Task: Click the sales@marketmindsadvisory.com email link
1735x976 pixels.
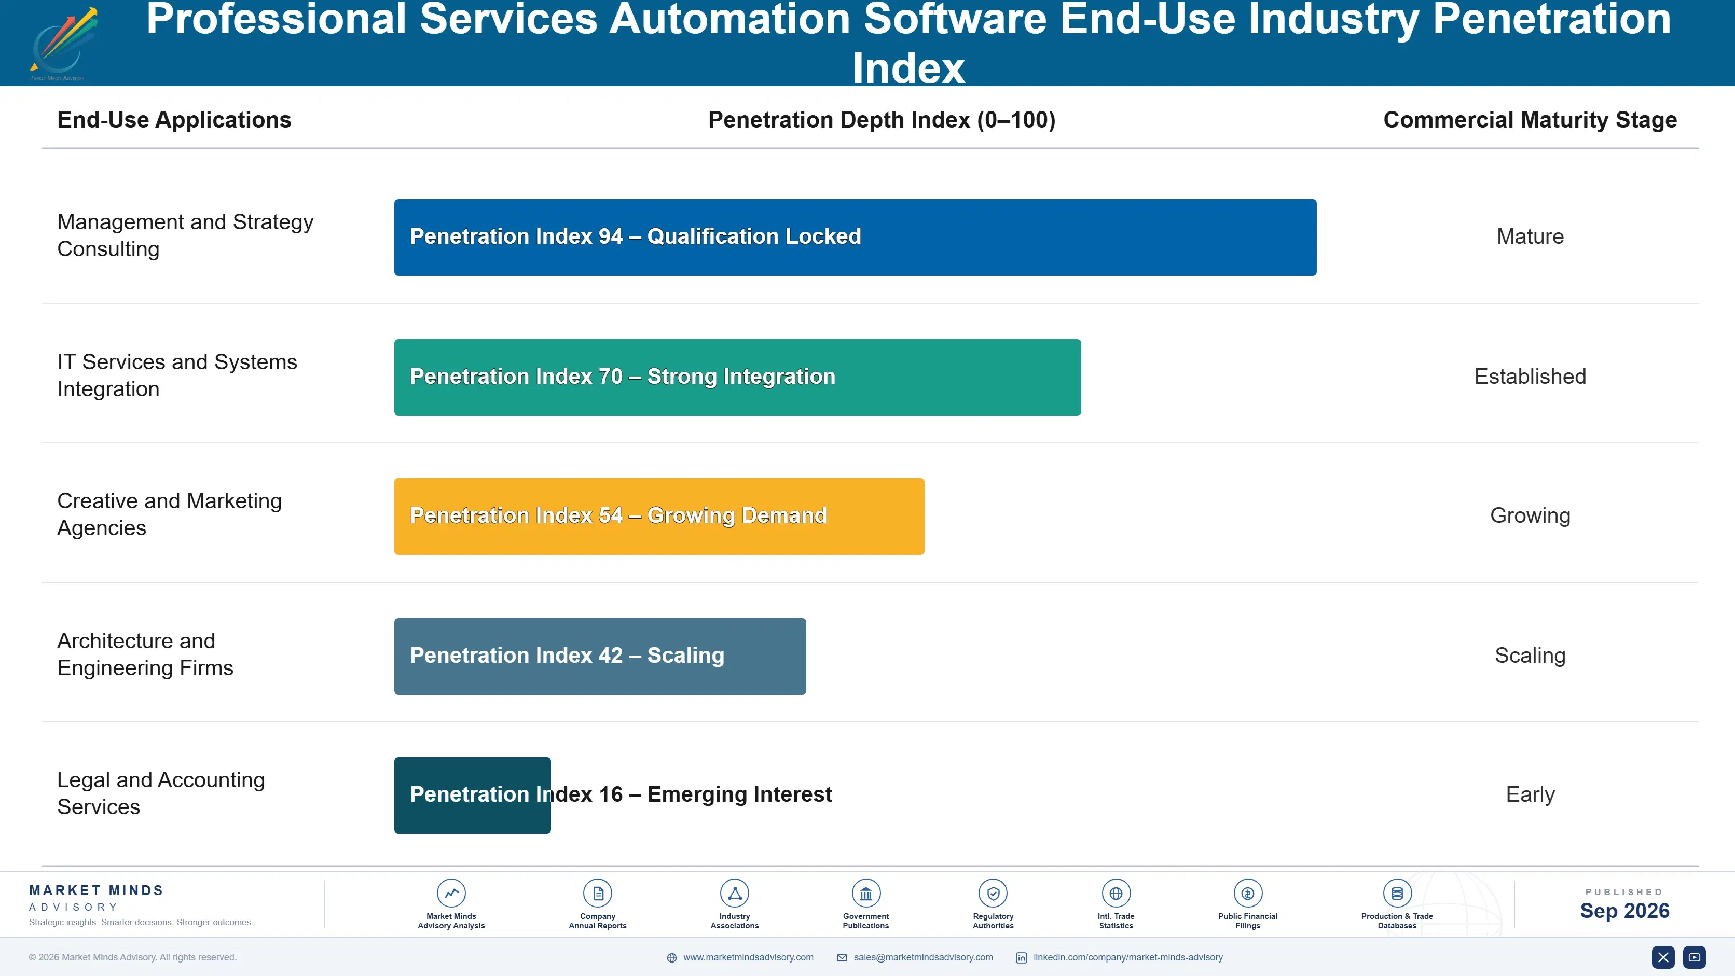Action: [924, 957]
